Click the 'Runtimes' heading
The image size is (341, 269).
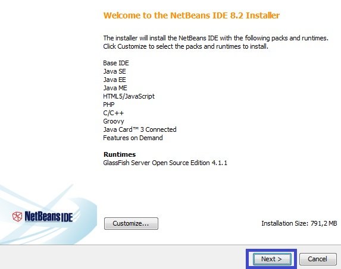tap(120, 154)
